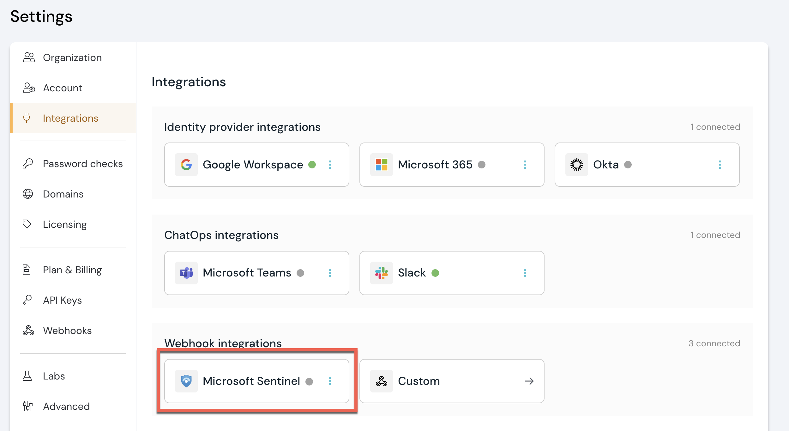Expand Microsoft Sentinel kebab menu

[x=330, y=381]
